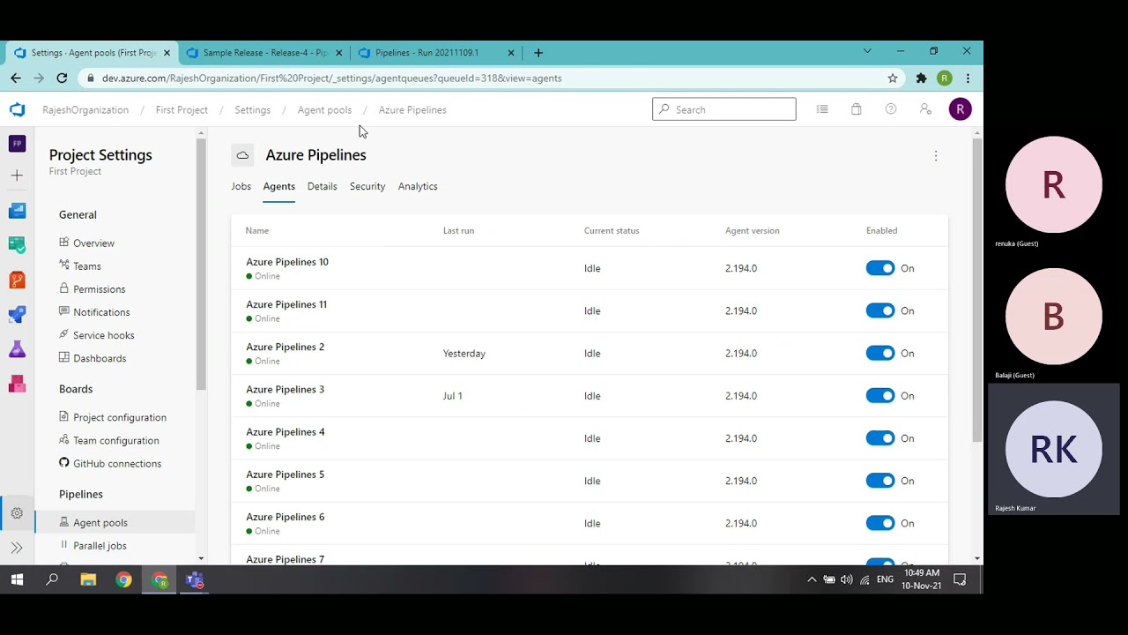Disable the Azure Pipelines 5 agent toggle
This screenshot has height=635, width=1128.
point(880,481)
